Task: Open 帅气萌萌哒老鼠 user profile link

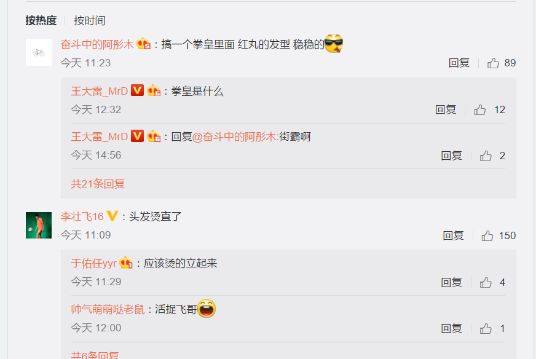Action: (108, 309)
